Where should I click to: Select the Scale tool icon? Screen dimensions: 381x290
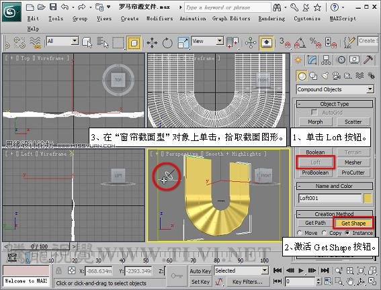183,43
